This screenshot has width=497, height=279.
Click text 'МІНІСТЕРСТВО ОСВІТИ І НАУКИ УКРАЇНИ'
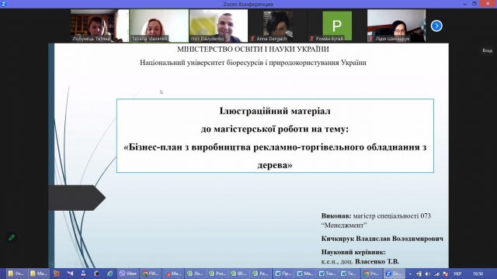tap(253, 50)
